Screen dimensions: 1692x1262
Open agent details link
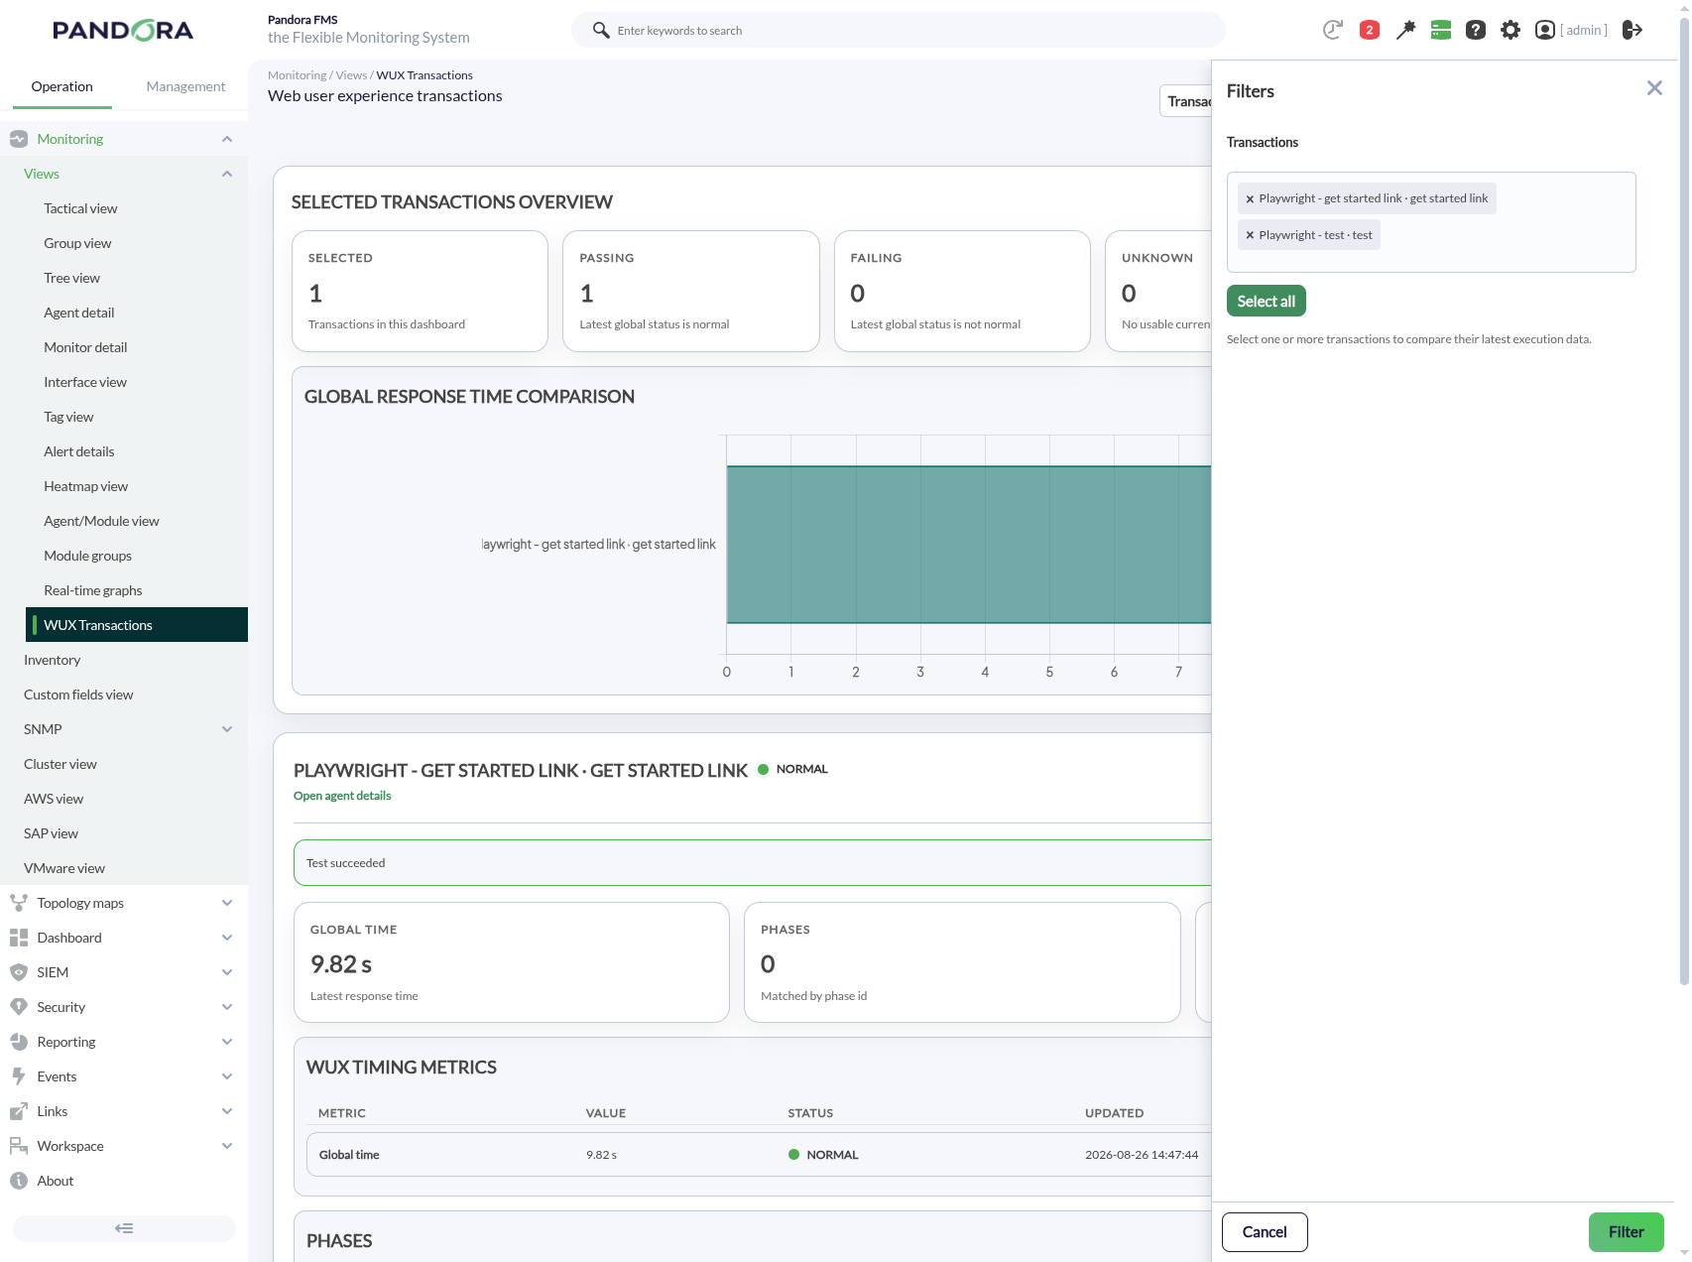(x=342, y=796)
